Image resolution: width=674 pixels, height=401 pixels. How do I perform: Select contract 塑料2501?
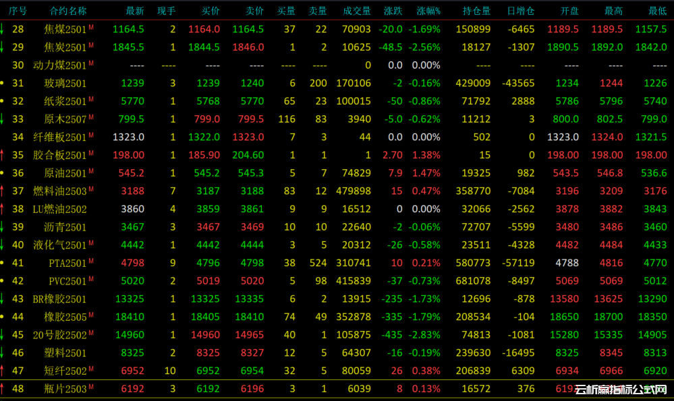point(65,353)
